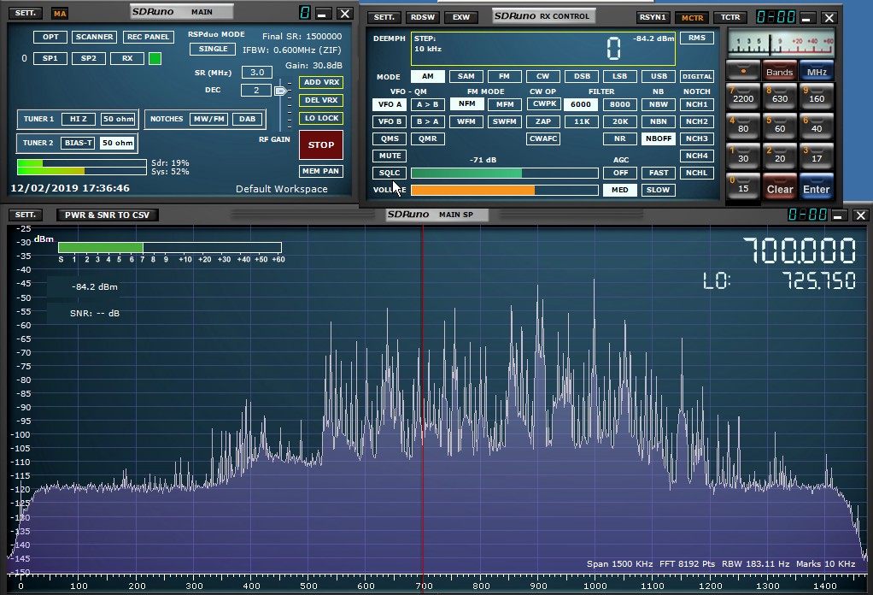
Task: Click the PWR & SNR TO CSV button
Action: click(107, 215)
